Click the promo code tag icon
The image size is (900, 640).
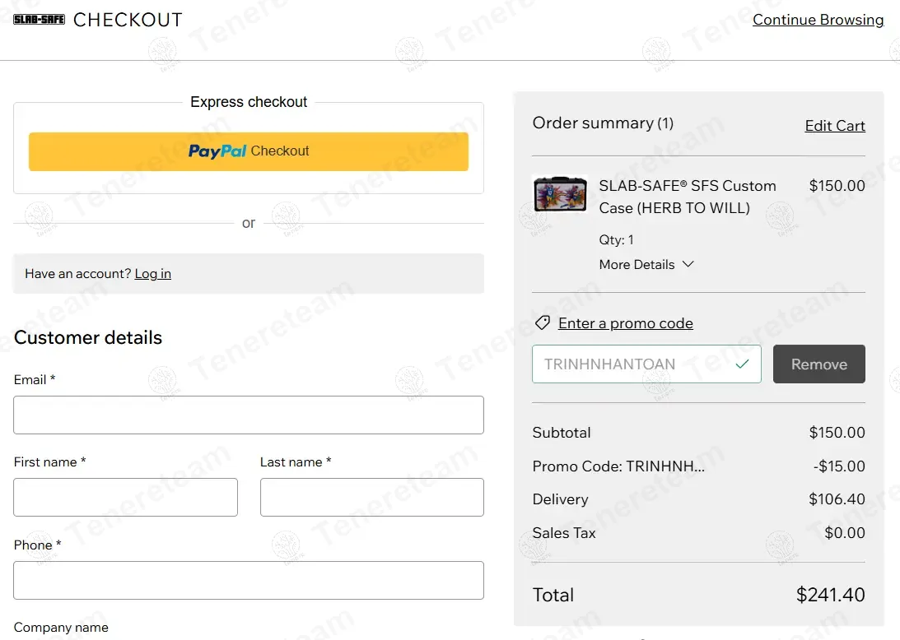click(542, 322)
